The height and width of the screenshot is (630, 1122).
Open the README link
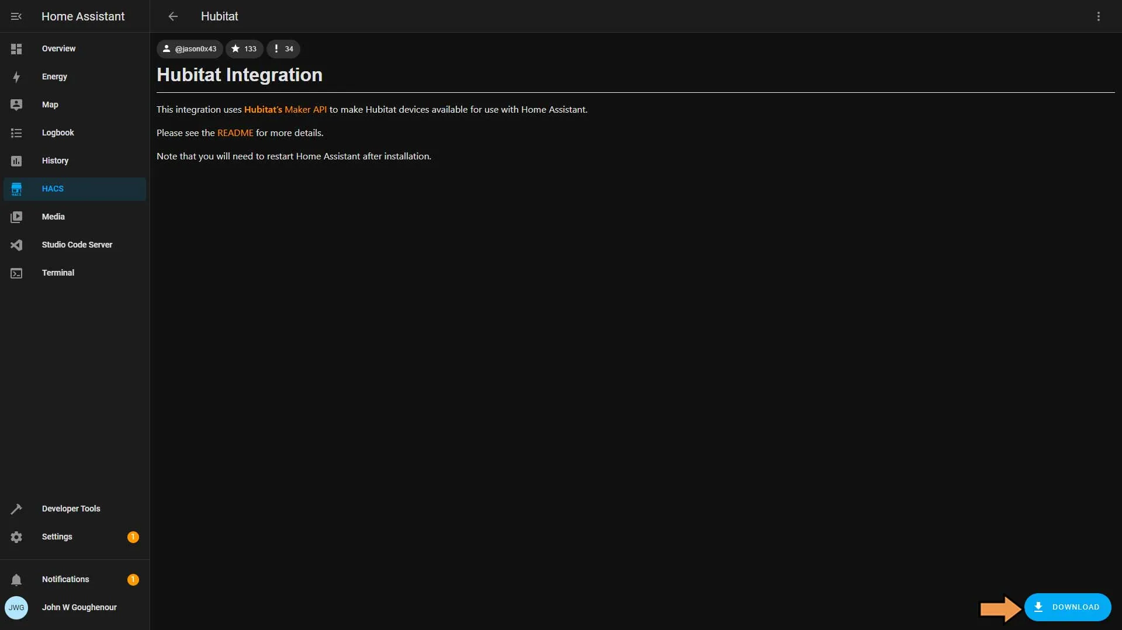tap(236, 133)
